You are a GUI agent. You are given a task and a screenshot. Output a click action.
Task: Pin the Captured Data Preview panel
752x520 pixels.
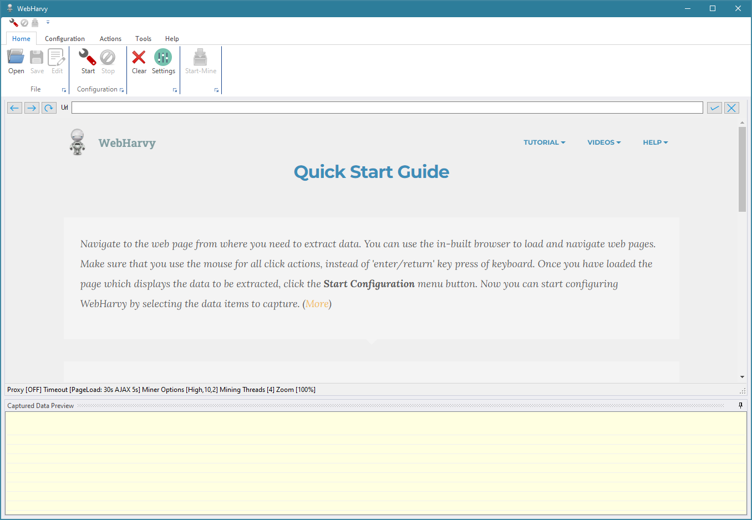740,406
